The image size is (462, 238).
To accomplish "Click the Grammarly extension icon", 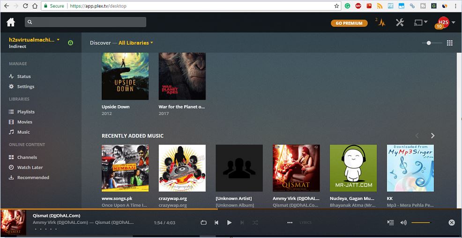I will (347, 6).
